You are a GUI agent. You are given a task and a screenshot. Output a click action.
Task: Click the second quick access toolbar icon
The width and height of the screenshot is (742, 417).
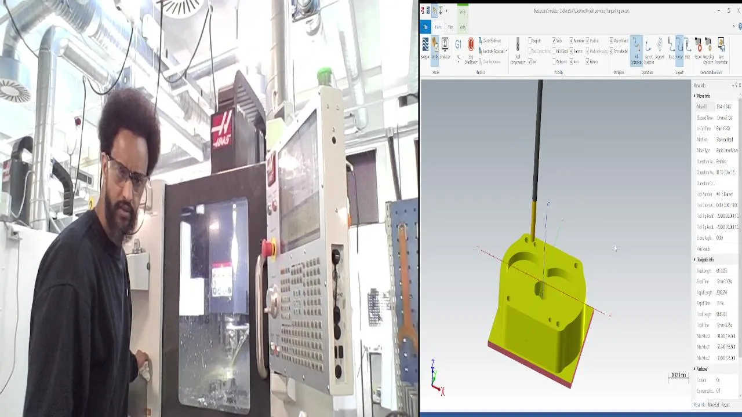(428, 10)
